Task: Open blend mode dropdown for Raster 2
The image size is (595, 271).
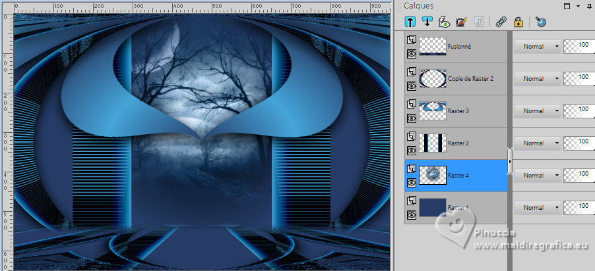Action: click(x=538, y=143)
